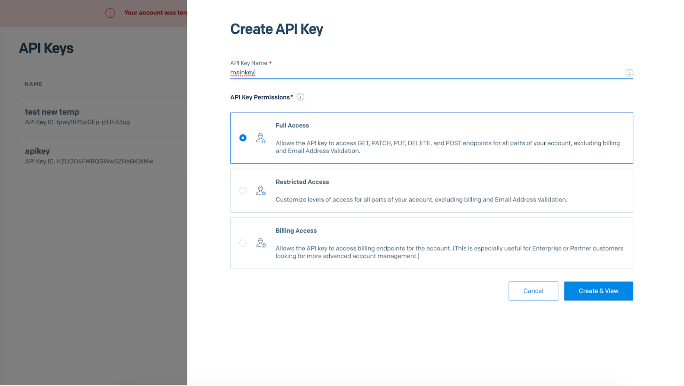
Task: Select the Billing Access radio button
Action: coord(243,243)
